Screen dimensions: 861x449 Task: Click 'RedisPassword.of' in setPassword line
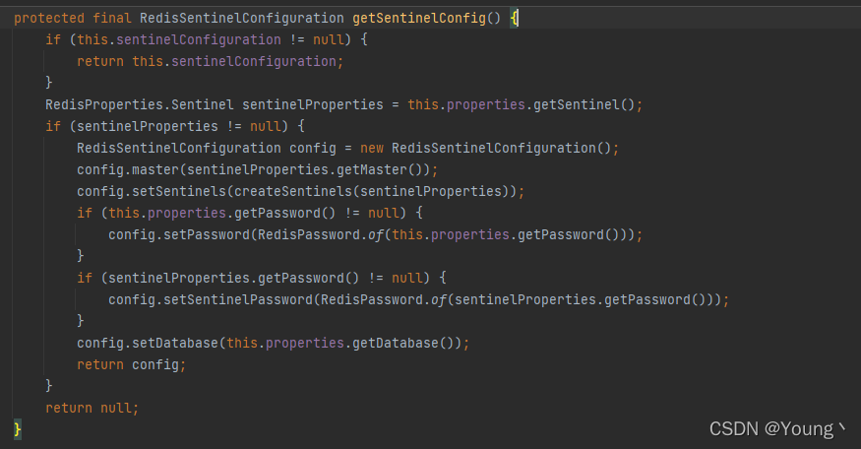tap(320, 234)
